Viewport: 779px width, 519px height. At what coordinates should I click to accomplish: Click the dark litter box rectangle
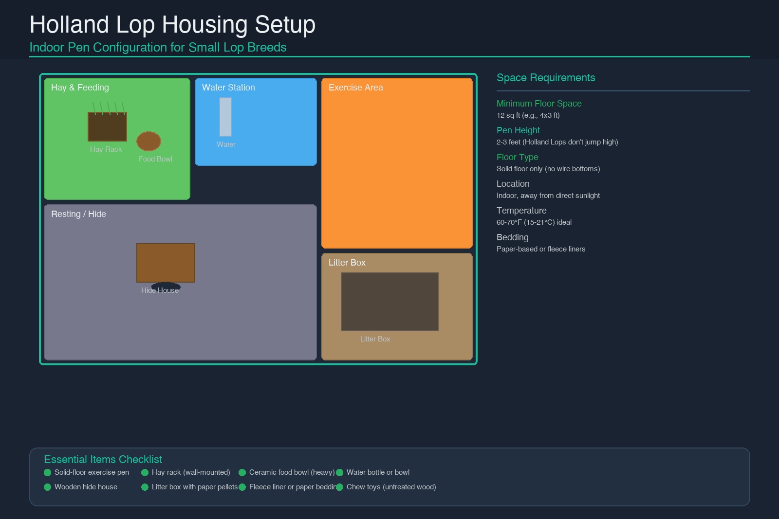pos(389,302)
